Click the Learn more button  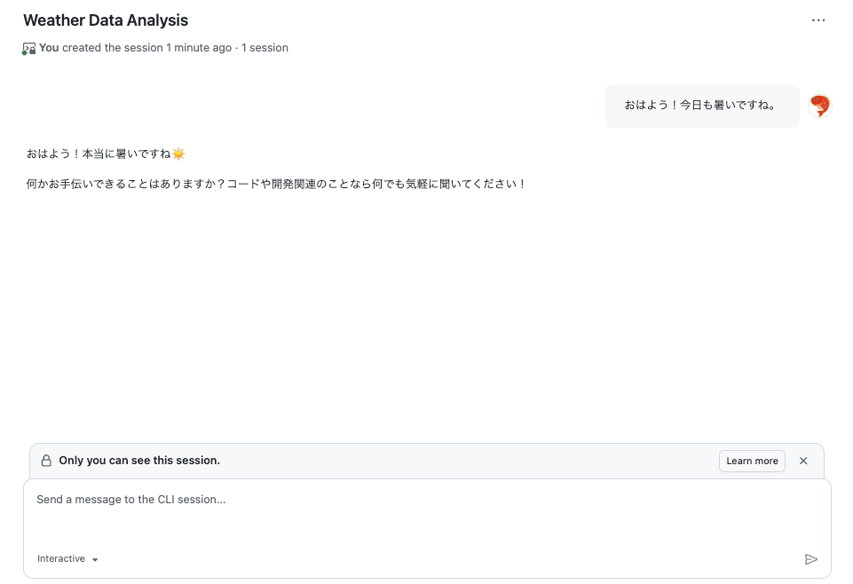point(752,461)
